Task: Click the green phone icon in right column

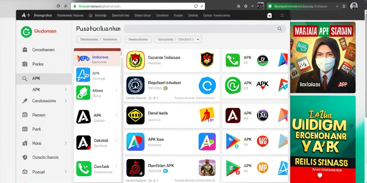Action: pyautogui.click(x=233, y=60)
